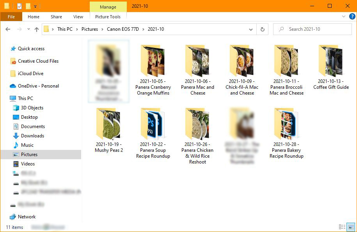Switch to large thumbnails view in status bar
357x232 pixels.
coord(350,227)
